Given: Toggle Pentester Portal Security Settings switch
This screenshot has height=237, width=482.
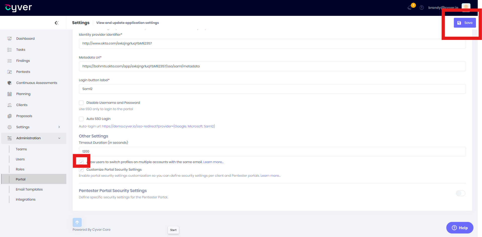Looking at the screenshot, I should coord(461,193).
